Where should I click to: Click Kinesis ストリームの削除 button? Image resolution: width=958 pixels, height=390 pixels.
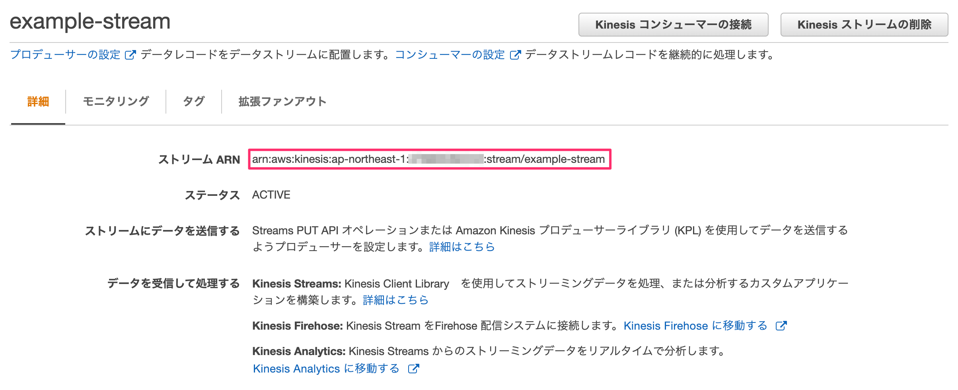coord(864,25)
